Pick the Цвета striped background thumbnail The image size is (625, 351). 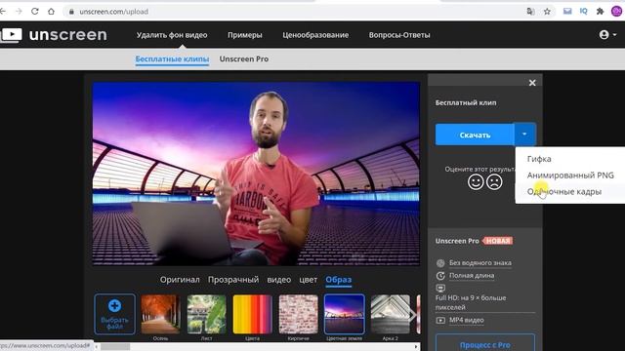(252, 314)
